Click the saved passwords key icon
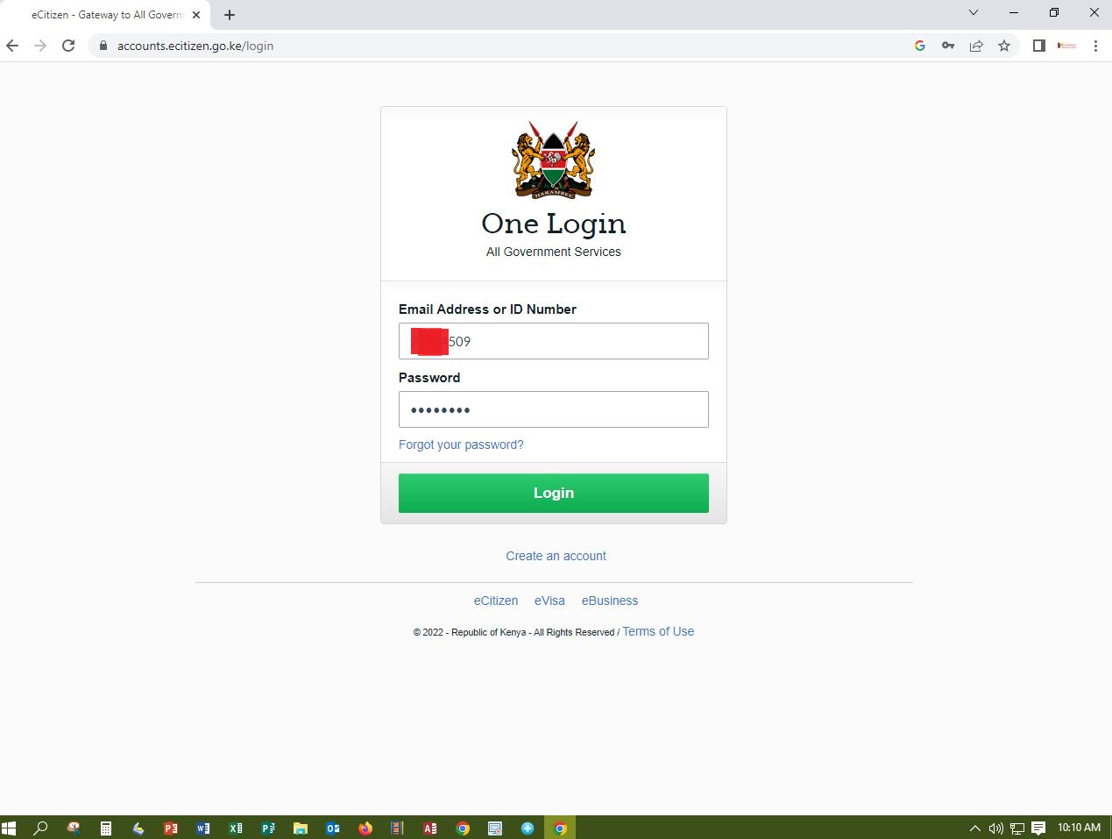Screen dimensions: 1112x839 pos(948,46)
